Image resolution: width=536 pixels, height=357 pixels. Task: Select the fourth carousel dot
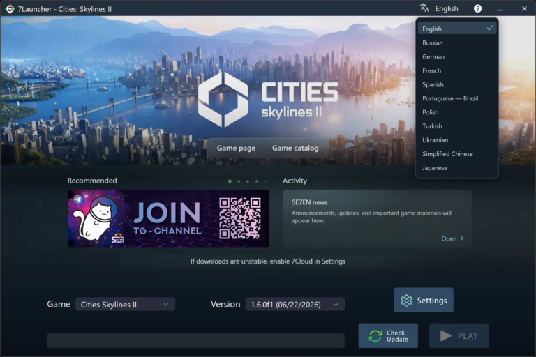point(257,181)
